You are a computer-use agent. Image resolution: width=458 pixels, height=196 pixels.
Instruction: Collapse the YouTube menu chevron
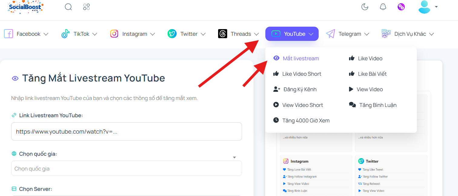pos(311,34)
